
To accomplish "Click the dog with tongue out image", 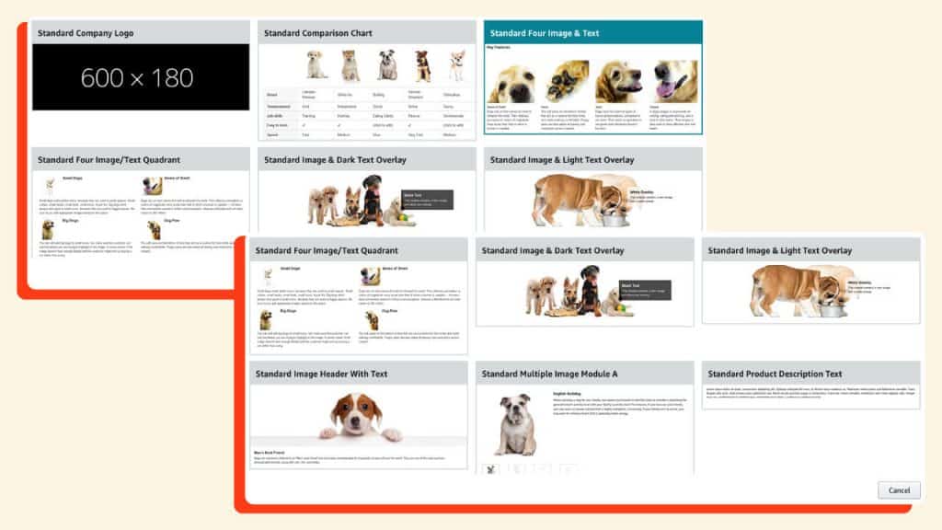I will click(x=675, y=82).
